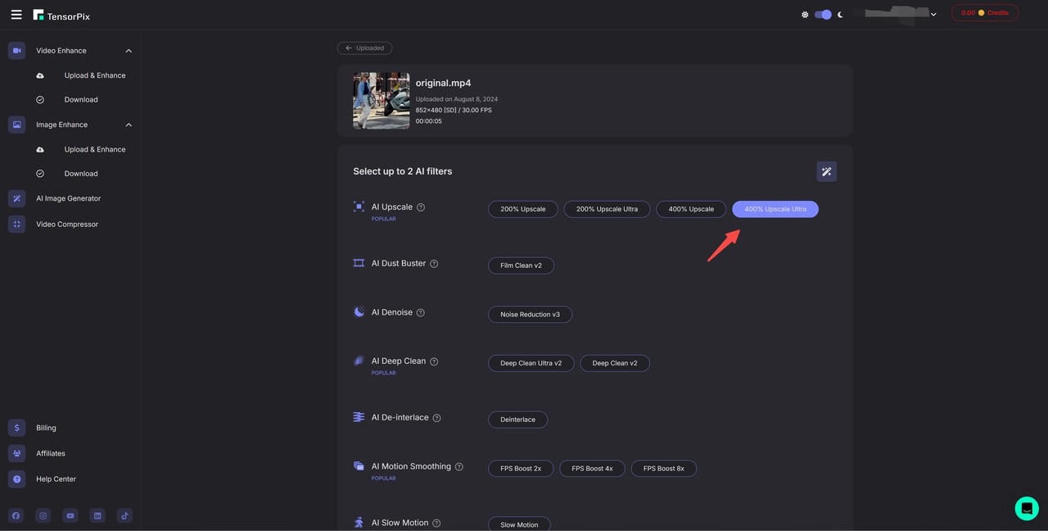The height and width of the screenshot is (531, 1048).
Task: Deselect the 400% Upscale Ultra filter
Action: [x=775, y=209]
